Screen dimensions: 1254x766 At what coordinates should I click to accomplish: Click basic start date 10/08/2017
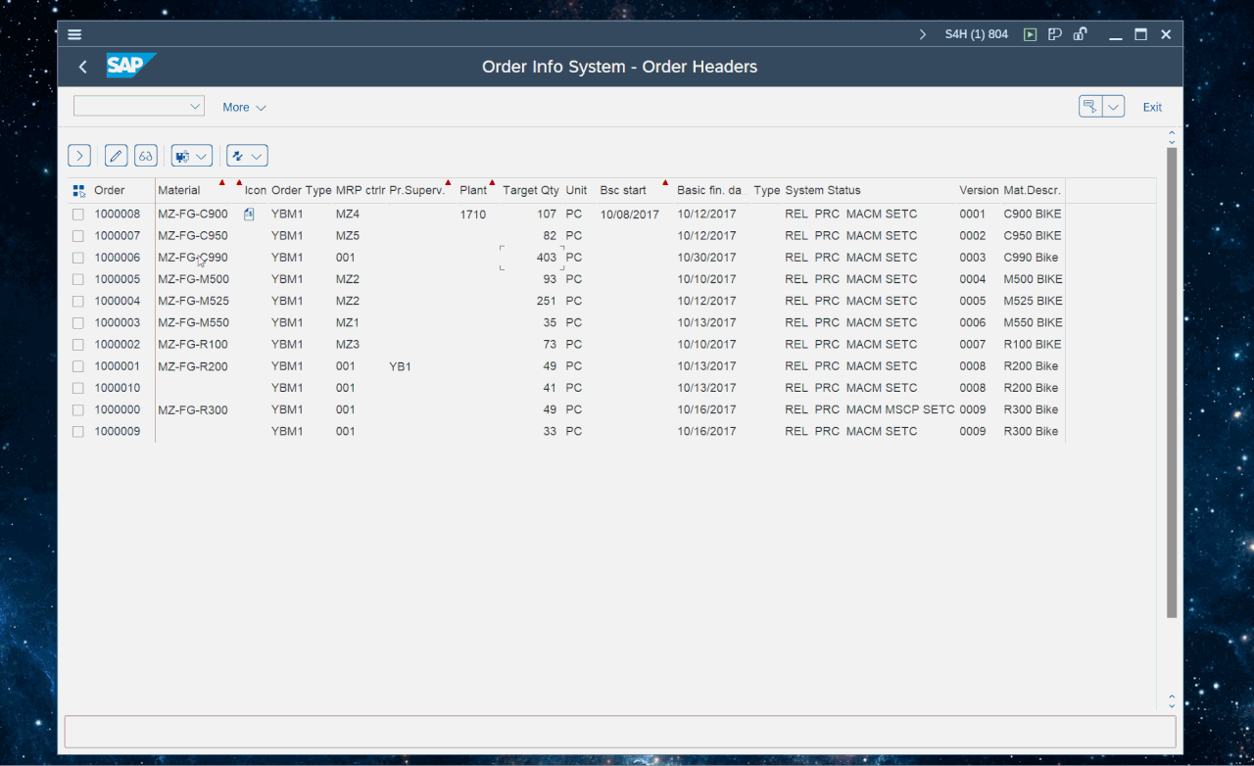click(x=630, y=215)
